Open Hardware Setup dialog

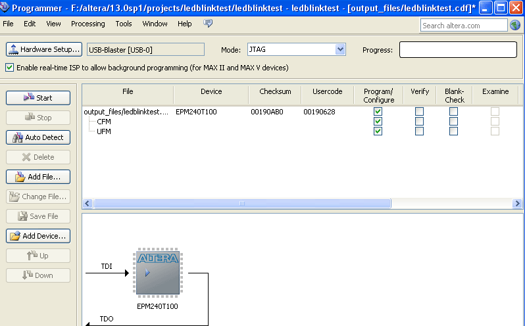coord(44,49)
